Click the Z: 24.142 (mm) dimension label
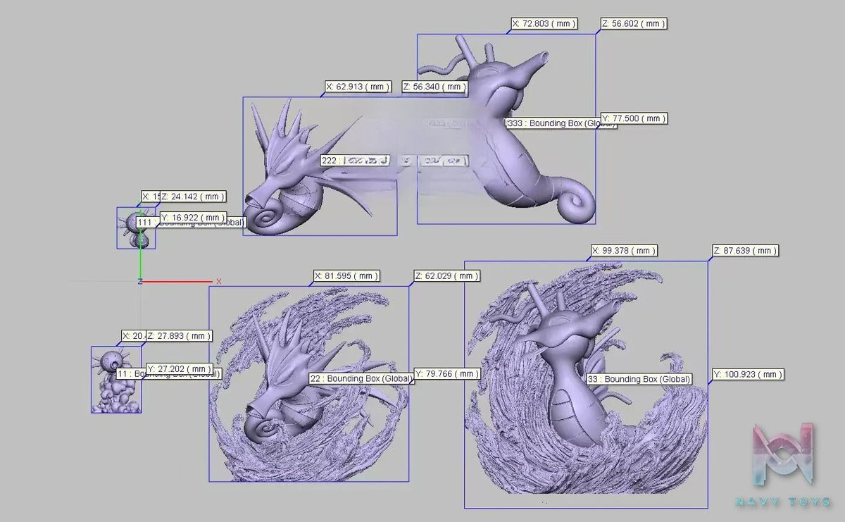The height and width of the screenshot is (522, 845). pos(192,197)
